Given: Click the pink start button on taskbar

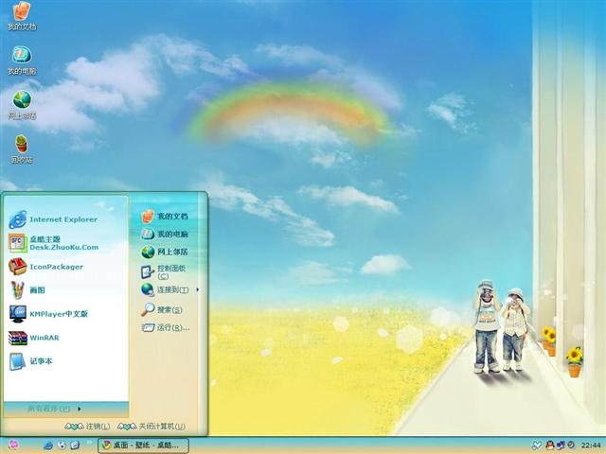Looking at the screenshot, I should tap(13, 445).
